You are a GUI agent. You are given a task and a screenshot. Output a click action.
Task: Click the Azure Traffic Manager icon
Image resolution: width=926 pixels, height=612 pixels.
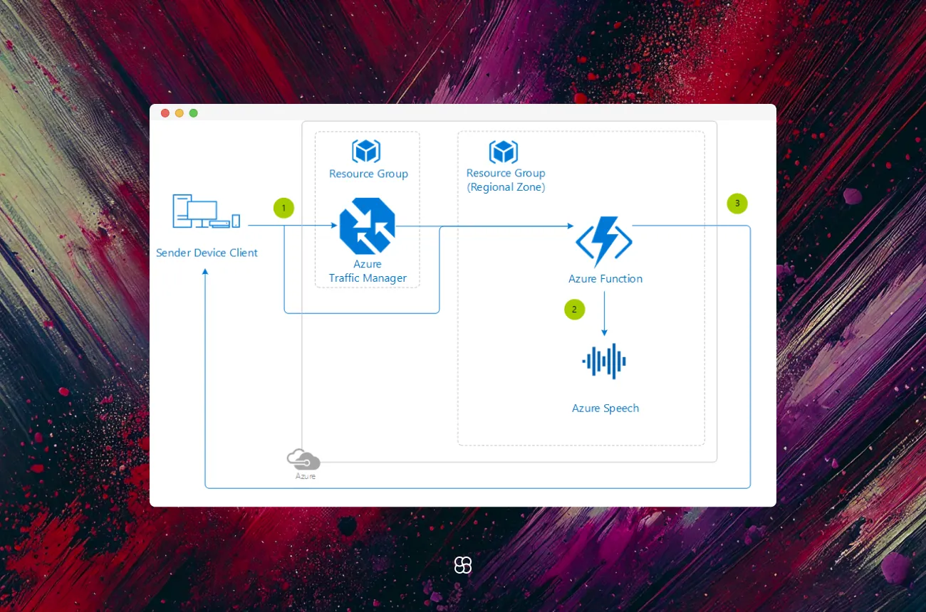[x=368, y=226]
